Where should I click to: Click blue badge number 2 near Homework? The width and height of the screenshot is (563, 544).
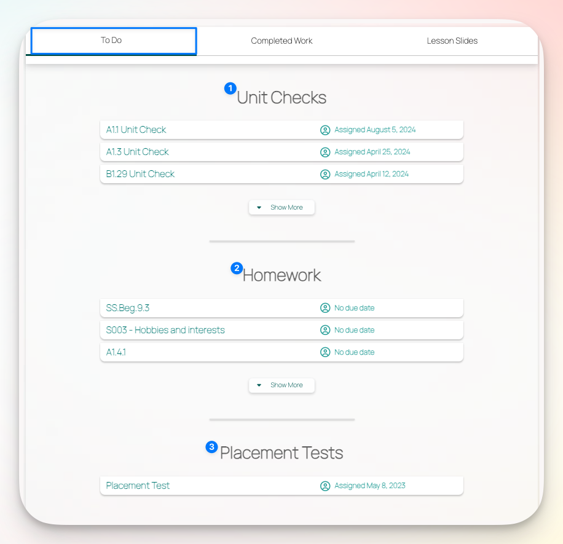pyautogui.click(x=236, y=268)
